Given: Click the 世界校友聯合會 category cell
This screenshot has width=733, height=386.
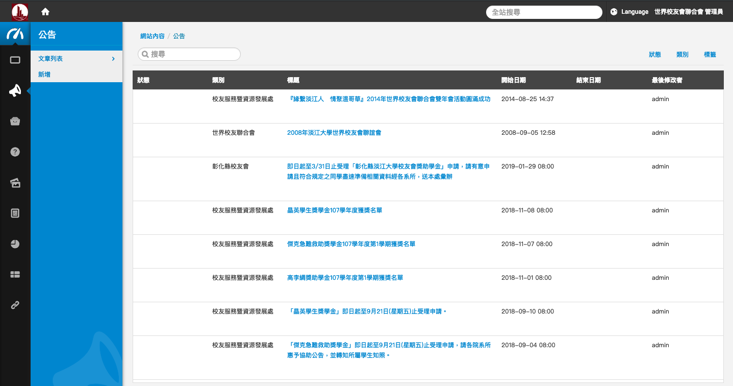Looking at the screenshot, I should tap(234, 133).
